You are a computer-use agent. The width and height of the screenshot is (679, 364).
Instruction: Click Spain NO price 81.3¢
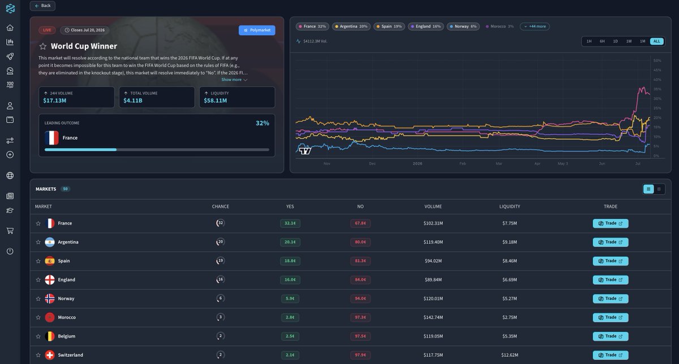coord(360,261)
